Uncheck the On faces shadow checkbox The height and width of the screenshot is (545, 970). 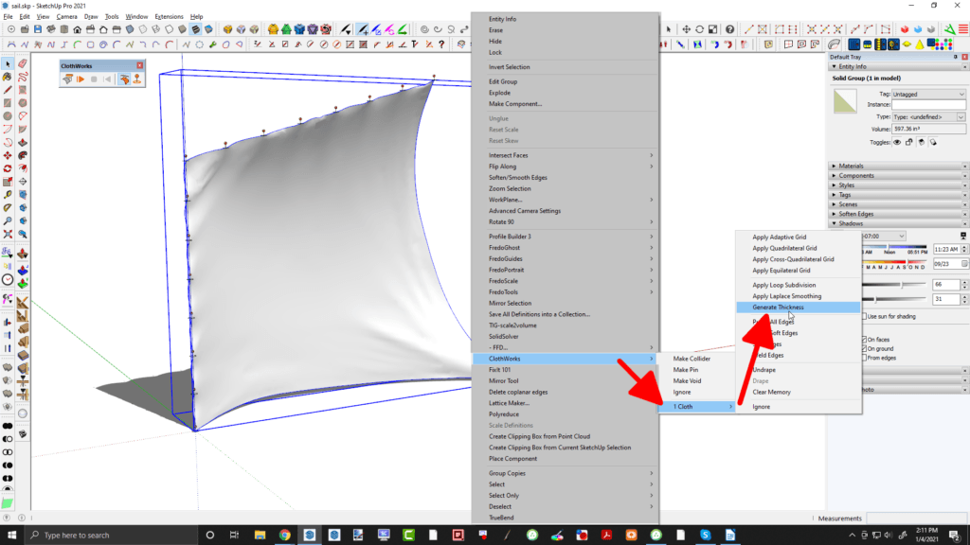[x=864, y=340]
